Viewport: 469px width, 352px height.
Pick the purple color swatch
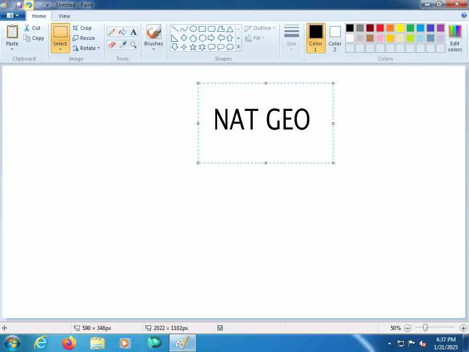tap(441, 28)
